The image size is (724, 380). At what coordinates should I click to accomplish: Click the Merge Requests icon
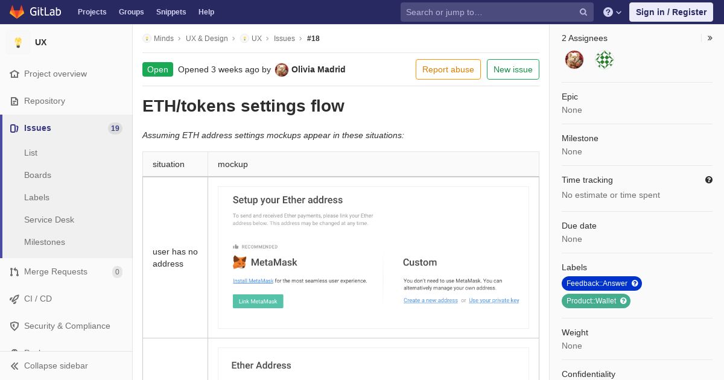click(14, 272)
